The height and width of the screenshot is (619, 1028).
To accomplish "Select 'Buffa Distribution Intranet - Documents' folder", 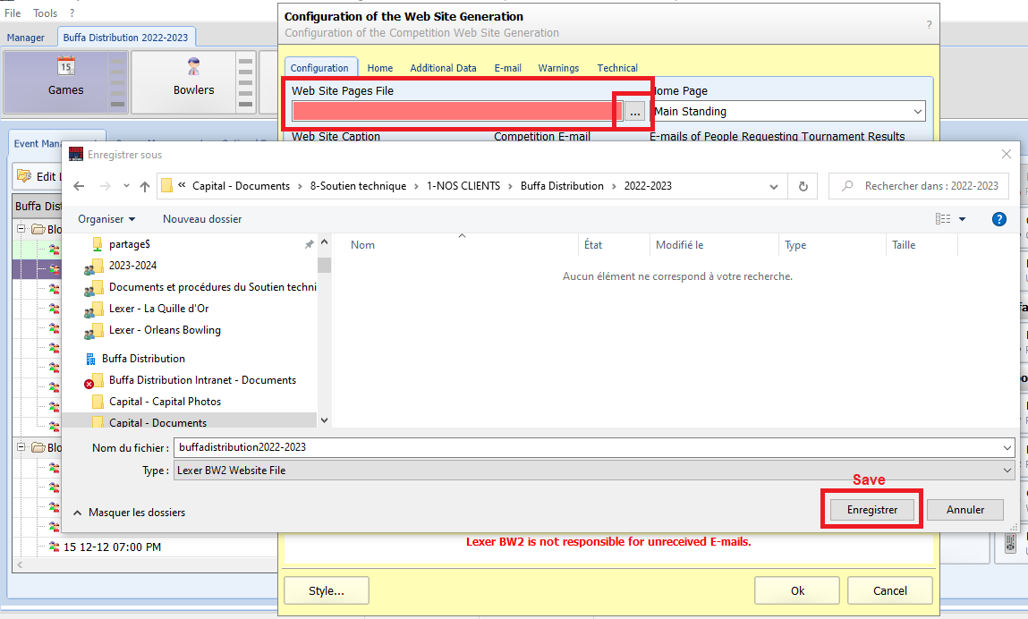I will tap(202, 380).
